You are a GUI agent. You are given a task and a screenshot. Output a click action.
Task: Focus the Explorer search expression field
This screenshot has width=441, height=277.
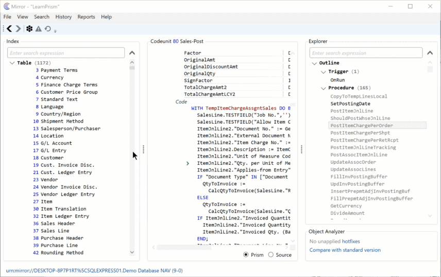tap(366, 53)
